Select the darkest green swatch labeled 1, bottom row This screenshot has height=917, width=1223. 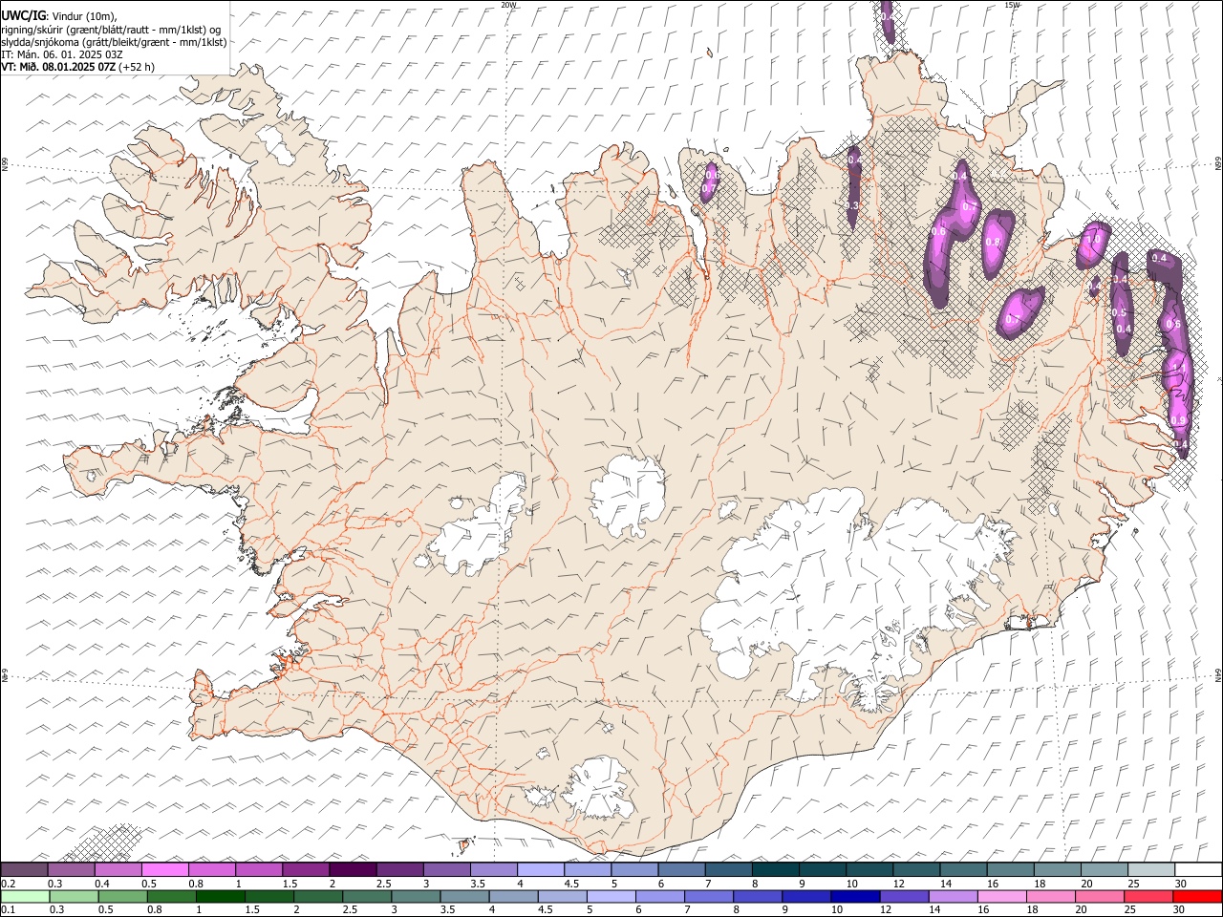(x=220, y=896)
